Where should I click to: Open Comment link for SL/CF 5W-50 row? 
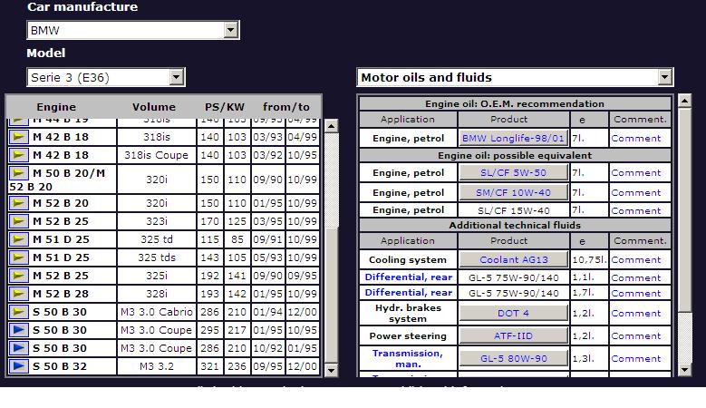[x=635, y=172]
